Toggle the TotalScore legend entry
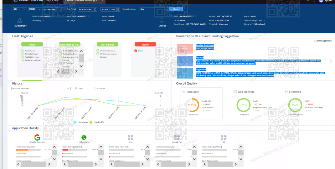This screenshot has height=169, width=335. (x=81, y=123)
